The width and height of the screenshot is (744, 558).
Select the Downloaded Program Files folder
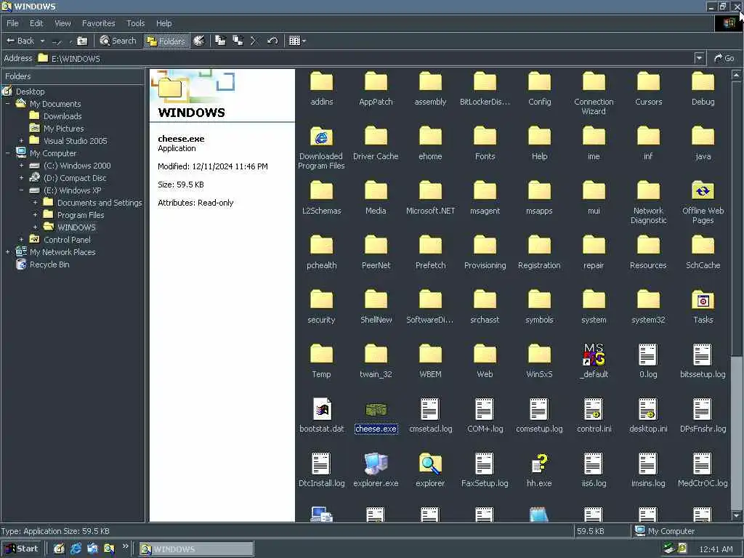tap(321, 147)
